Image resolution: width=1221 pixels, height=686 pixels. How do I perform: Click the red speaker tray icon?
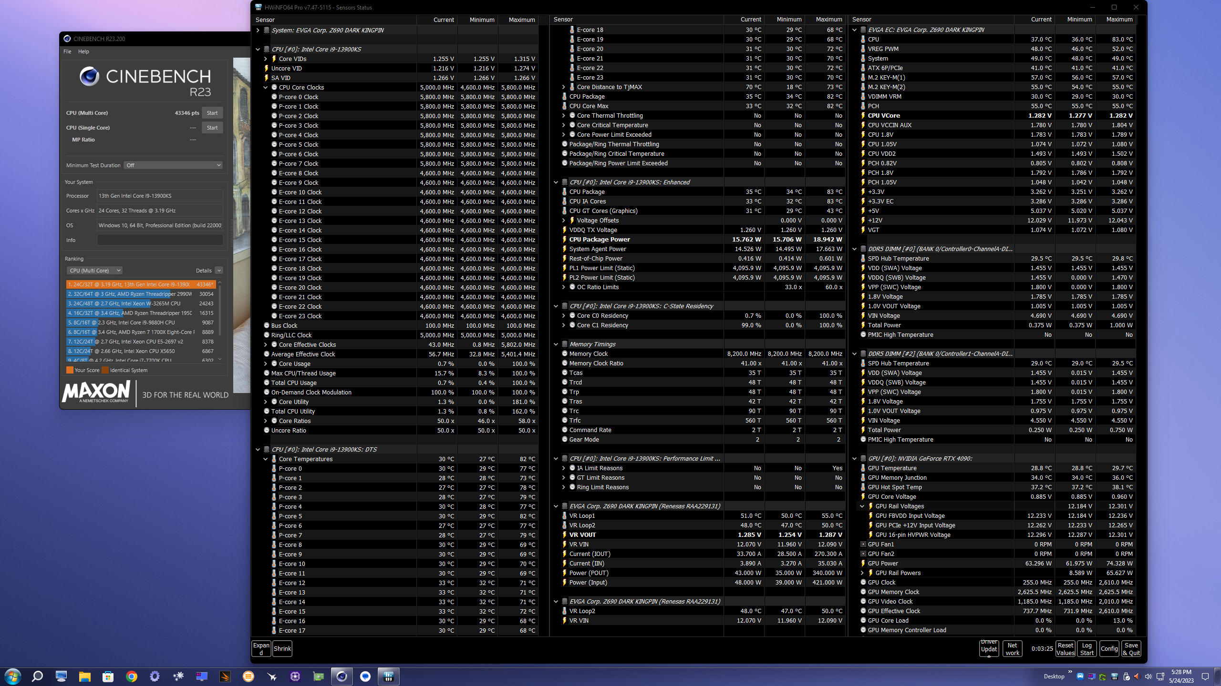click(x=1137, y=676)
